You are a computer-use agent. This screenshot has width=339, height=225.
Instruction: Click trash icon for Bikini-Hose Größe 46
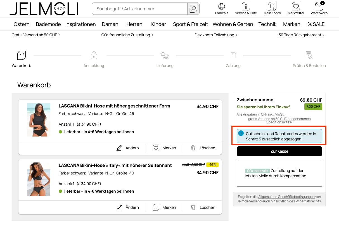click(x=193, y=148)
